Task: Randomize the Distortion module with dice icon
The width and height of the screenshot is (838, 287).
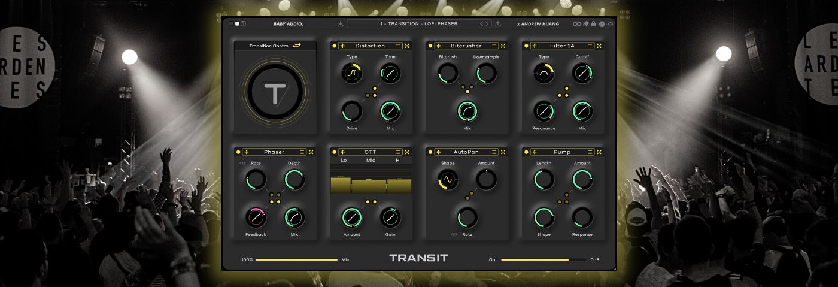Action: [x=407, y=46]
